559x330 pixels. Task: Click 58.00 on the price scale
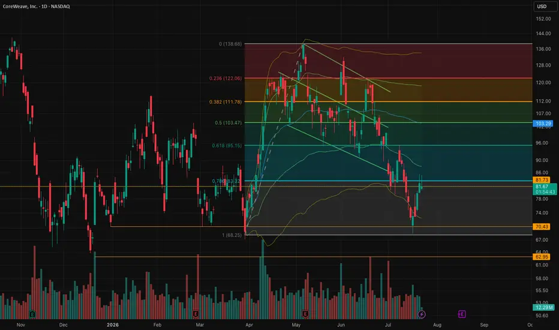point(542,278)
